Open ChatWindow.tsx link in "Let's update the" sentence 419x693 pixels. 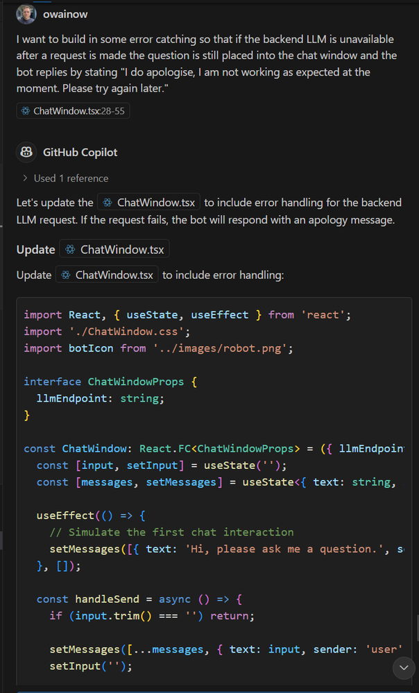click(149, 203)
